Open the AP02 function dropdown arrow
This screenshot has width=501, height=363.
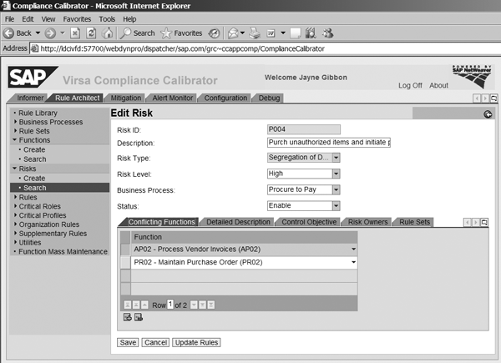click(x=353, y=249)
